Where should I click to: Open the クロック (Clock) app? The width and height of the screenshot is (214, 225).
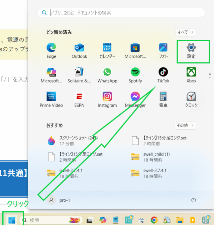tap(191, 99)
